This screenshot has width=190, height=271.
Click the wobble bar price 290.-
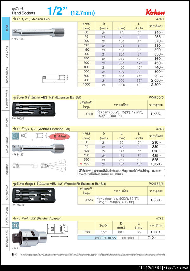pos(156,142)
